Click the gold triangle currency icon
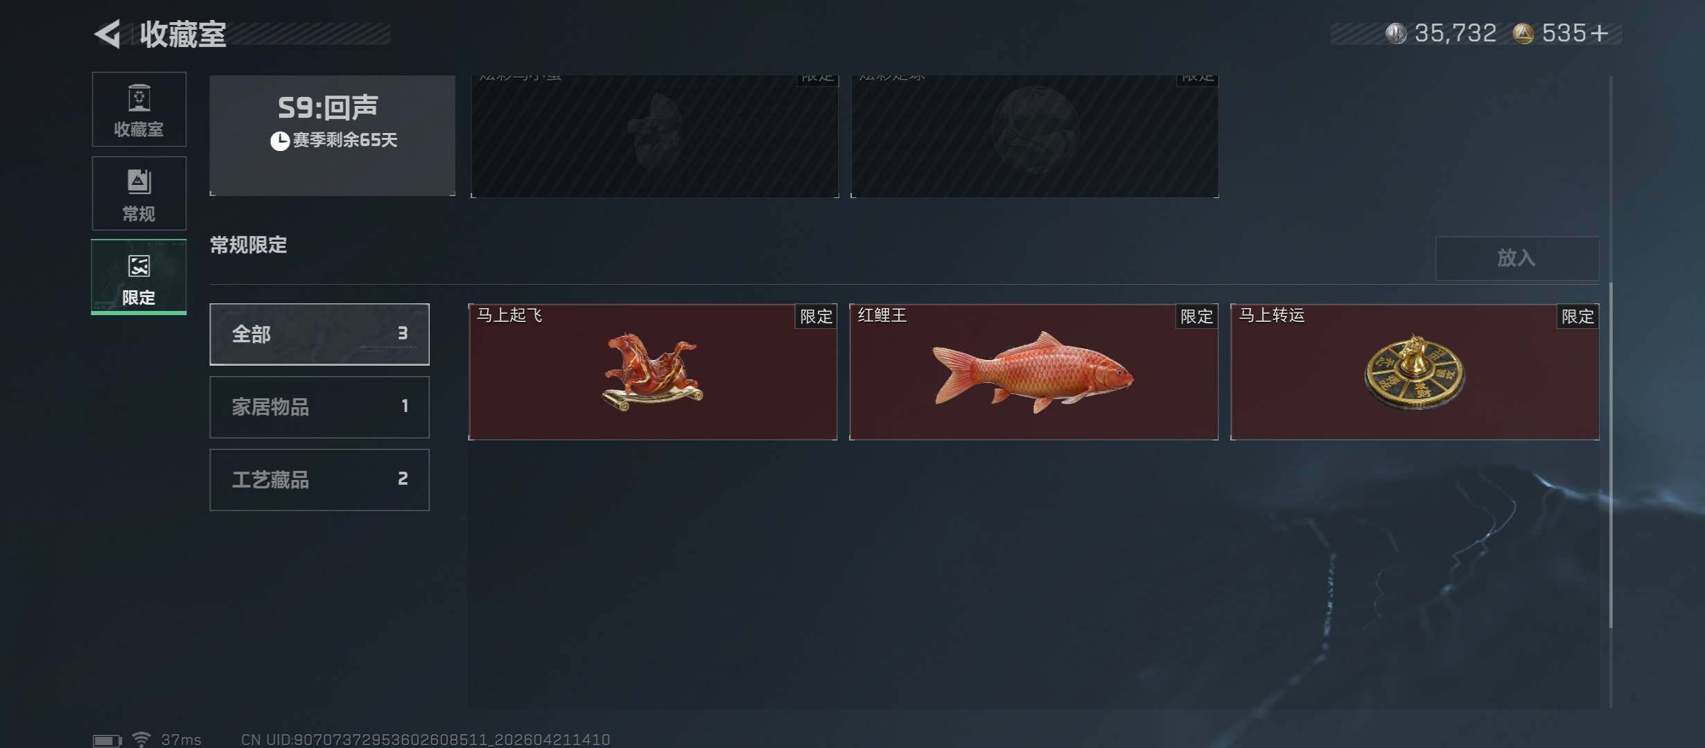1705x748 pixels. pyautogui.click(x=1523, y=33)
